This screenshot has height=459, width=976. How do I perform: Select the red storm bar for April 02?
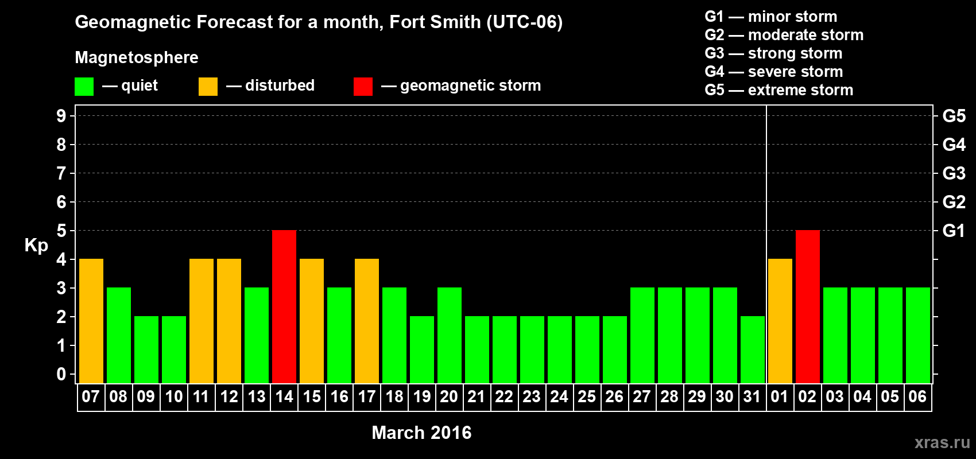tap(808, 306)
